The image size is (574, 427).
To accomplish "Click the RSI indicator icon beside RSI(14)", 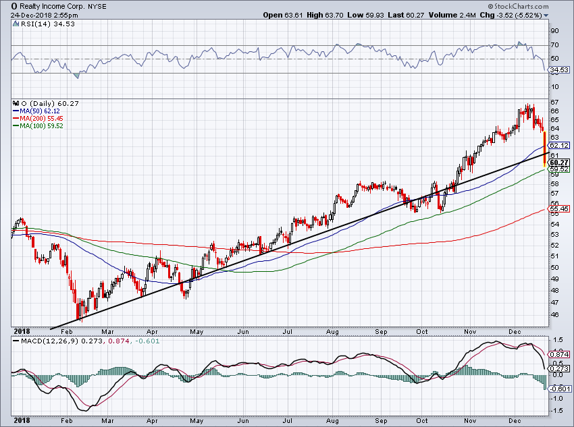I will click(16, 24).
